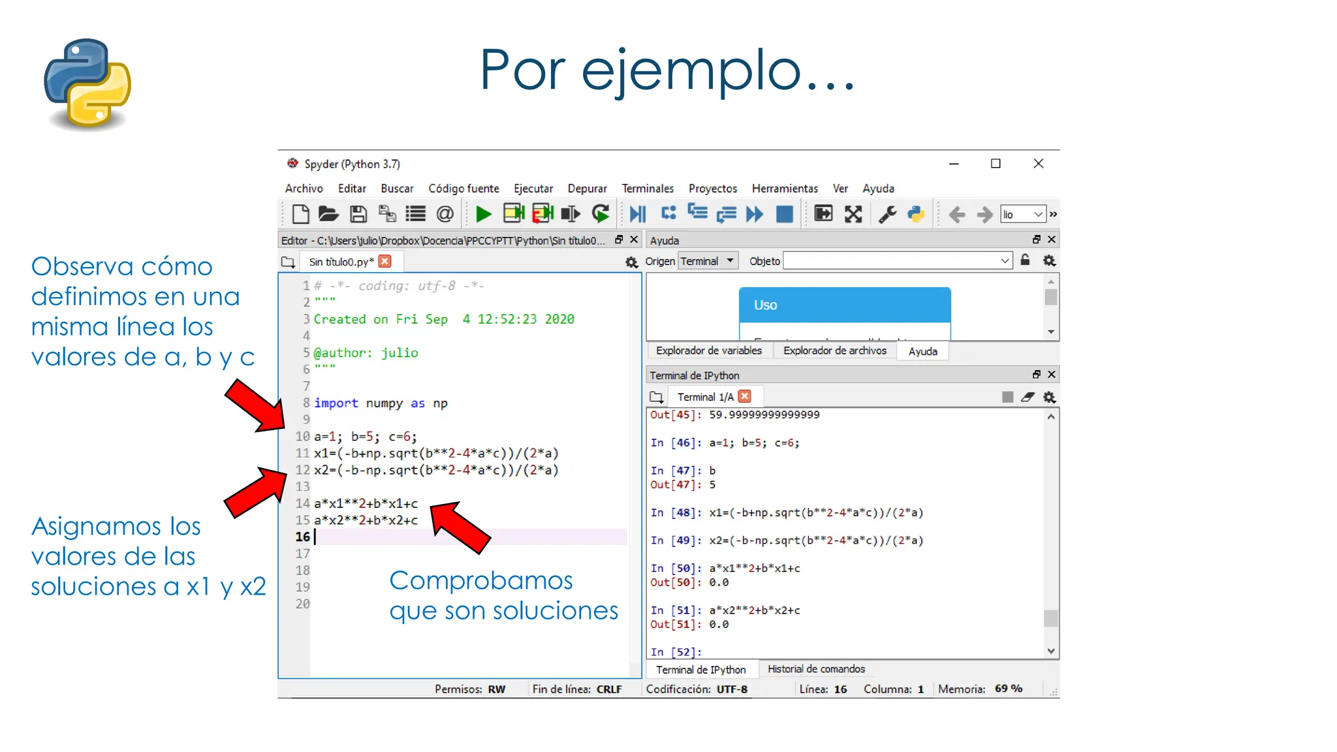Viewport: 1337px width, 752px height.
Task: Click the IPython console vertical scrollbar thumb
Action: (1050, 618)
